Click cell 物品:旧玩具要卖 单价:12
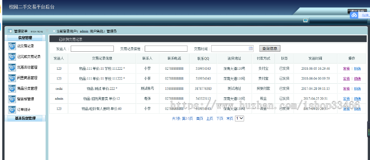Viewport: 370px width, 160px height. coord(102,99)
